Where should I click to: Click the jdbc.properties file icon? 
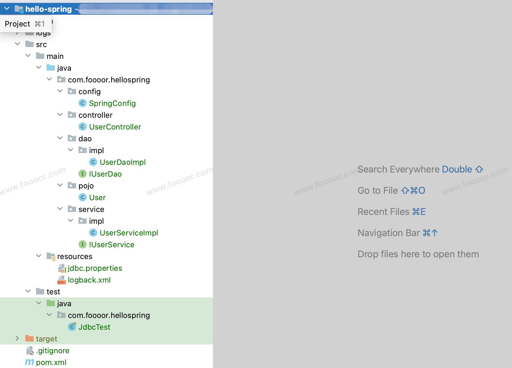tap(62, 268)
